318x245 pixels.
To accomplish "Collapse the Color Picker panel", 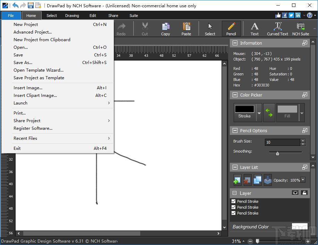I will 235,95.
